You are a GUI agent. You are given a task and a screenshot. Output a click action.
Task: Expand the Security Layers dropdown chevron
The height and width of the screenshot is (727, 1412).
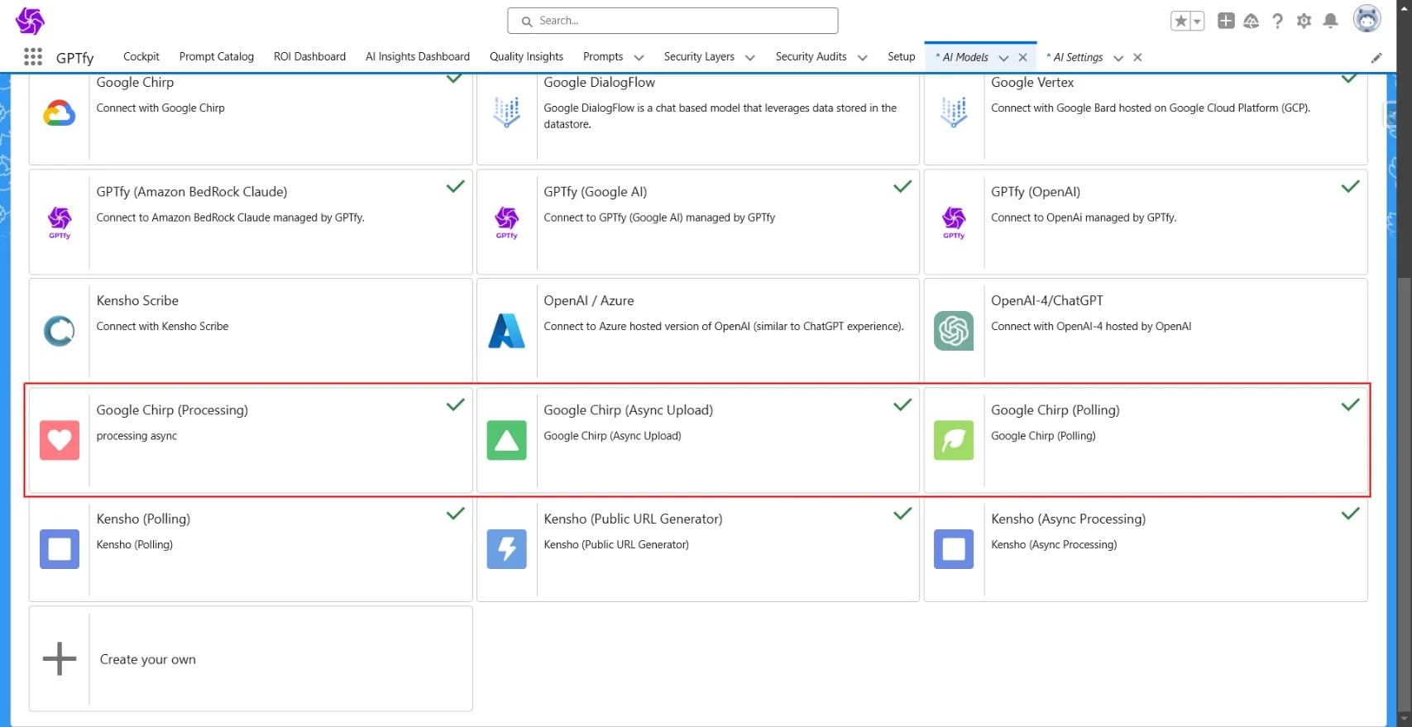(x=750, y=58)
